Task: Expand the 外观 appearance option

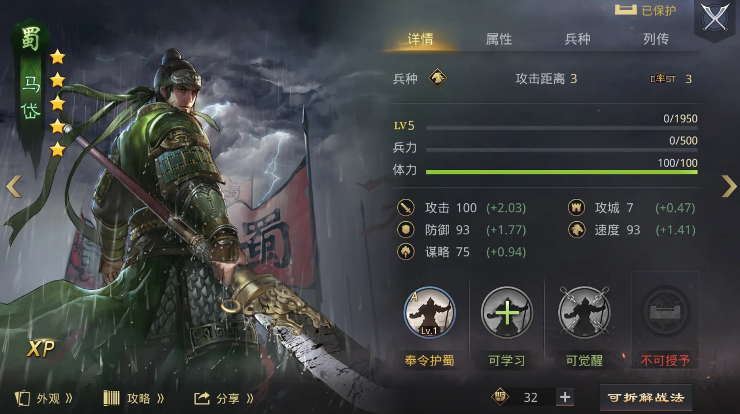Action: 44,398
